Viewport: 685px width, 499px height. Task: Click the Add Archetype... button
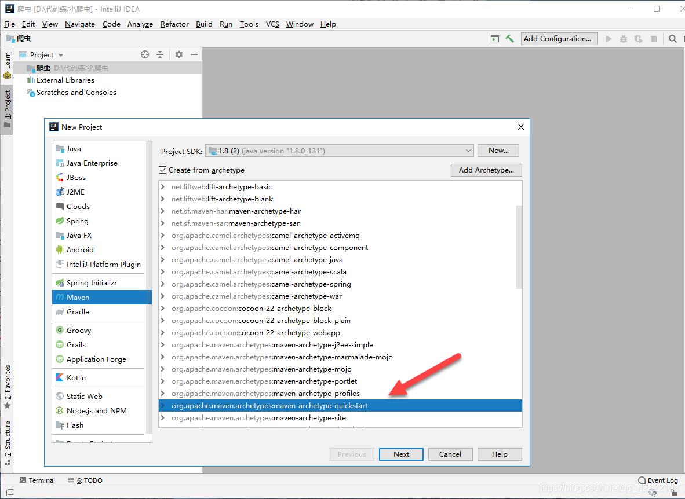coord(486,170)
